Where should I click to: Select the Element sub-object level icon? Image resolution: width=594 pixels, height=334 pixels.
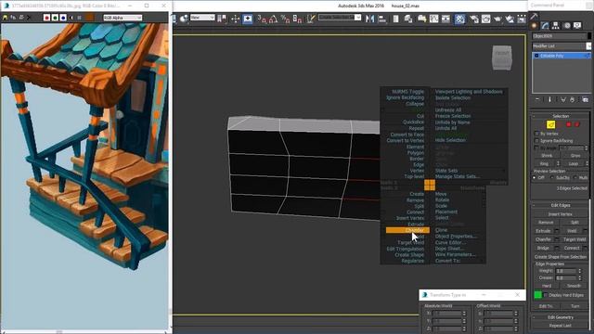pyautogui.click(x=577, y=124)
